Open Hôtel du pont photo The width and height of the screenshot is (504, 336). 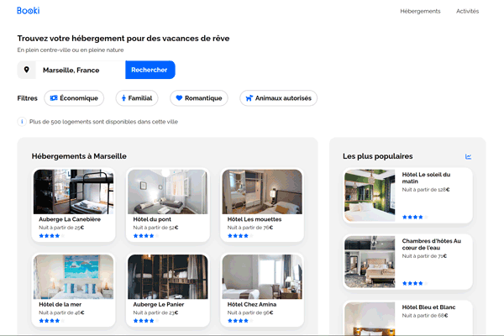(168, 192)
